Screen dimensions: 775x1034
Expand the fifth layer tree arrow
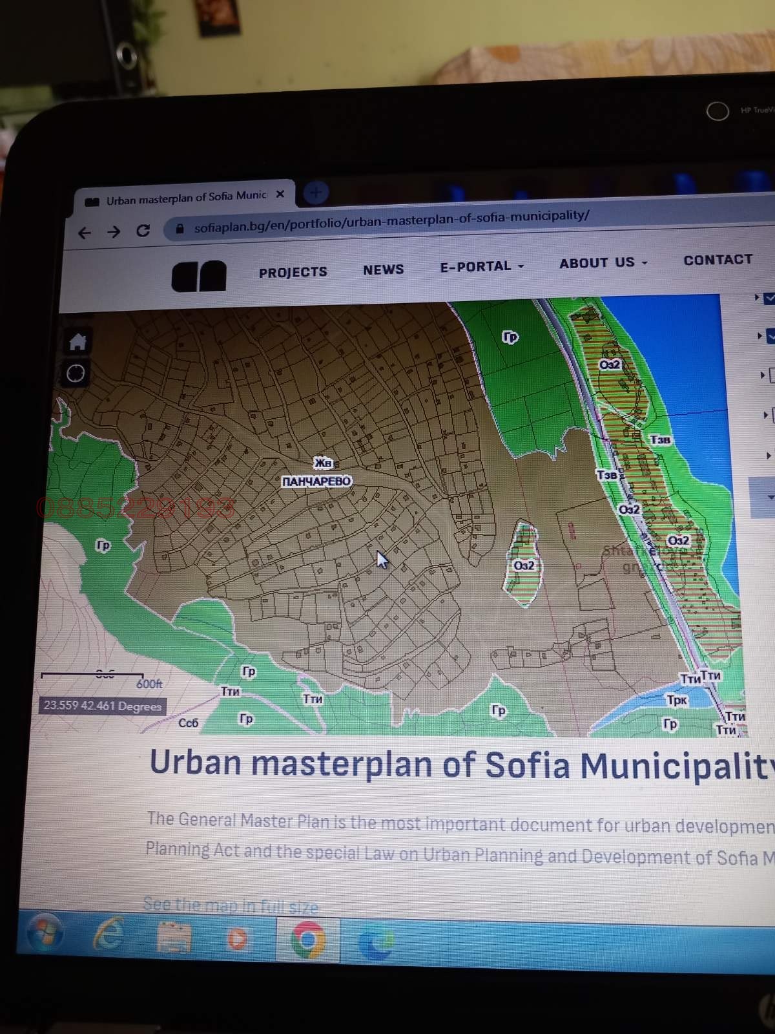768,456
